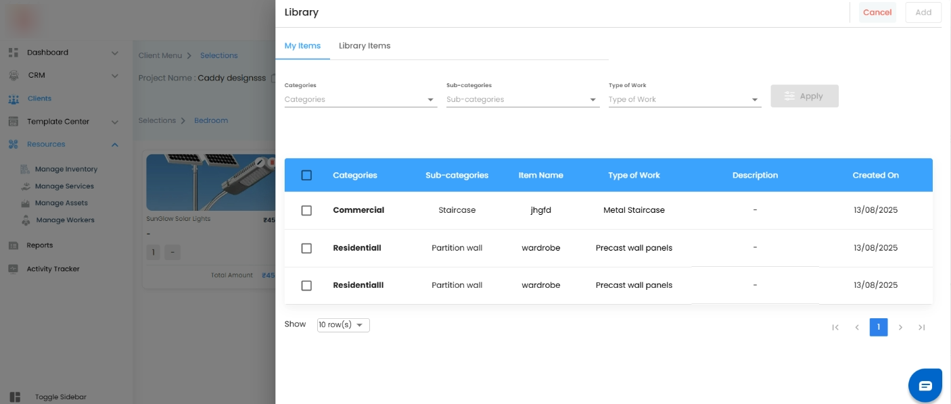Click the Dashboard grid icon in sidebar
Image resolution: width=951 pixels, height=404 pixels.
pos(14,53)
